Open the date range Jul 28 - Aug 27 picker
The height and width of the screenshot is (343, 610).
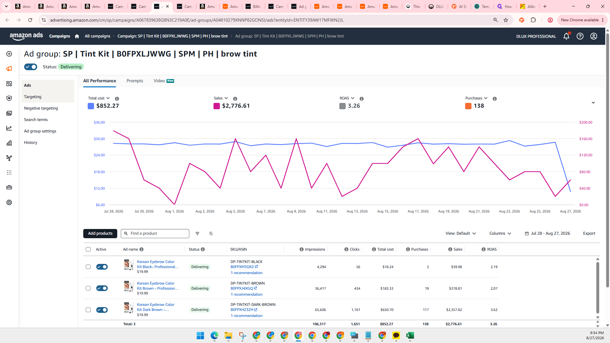point(547,233)
